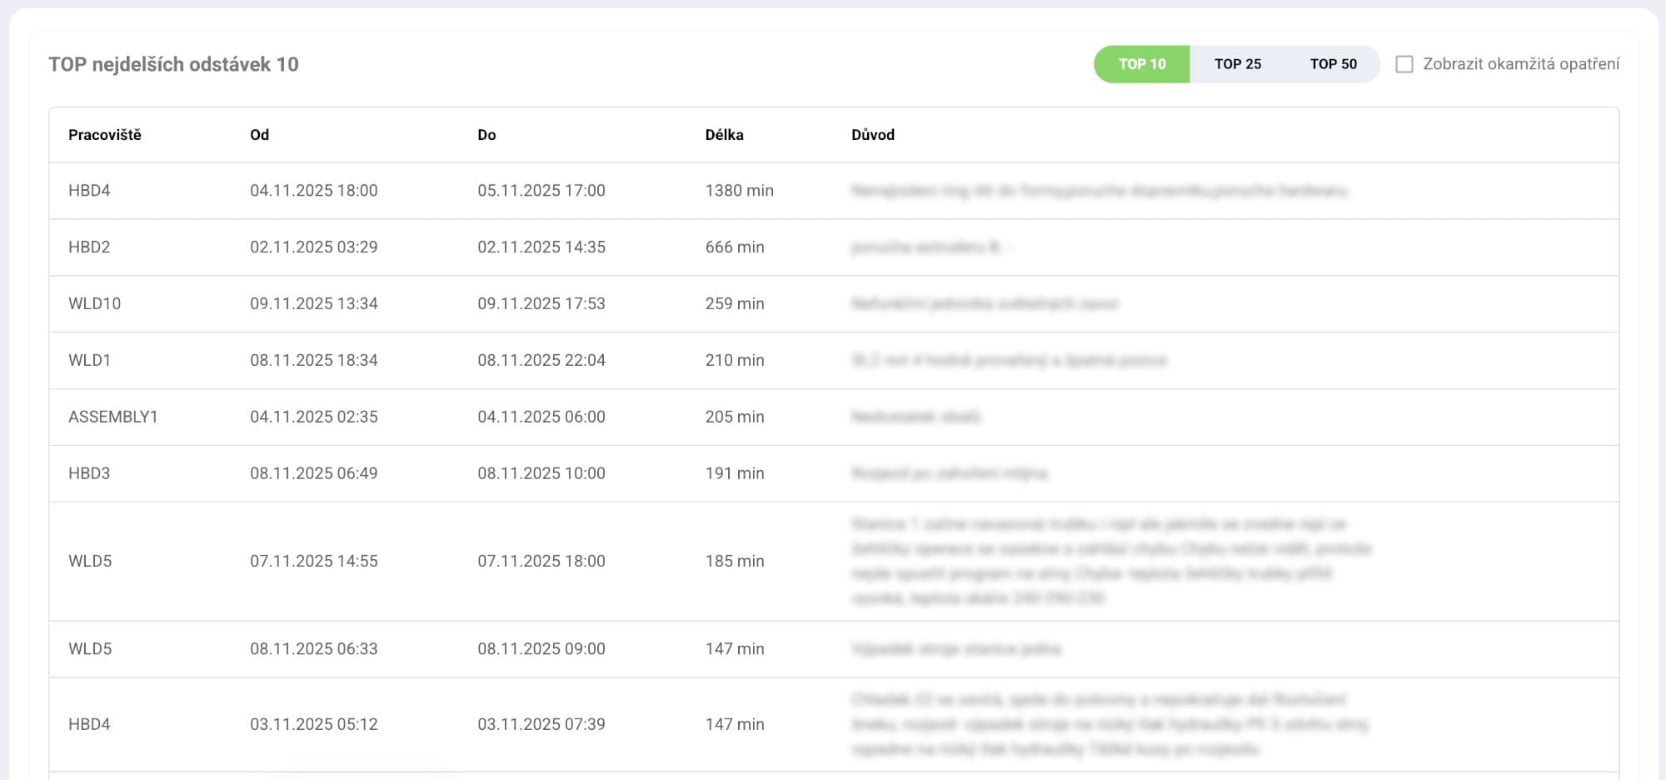This screenshot has height=780, width=1666.
Task: Open the WLD5 row lasting 185 min
Action: pyautogui.click(x=333, y=561)
